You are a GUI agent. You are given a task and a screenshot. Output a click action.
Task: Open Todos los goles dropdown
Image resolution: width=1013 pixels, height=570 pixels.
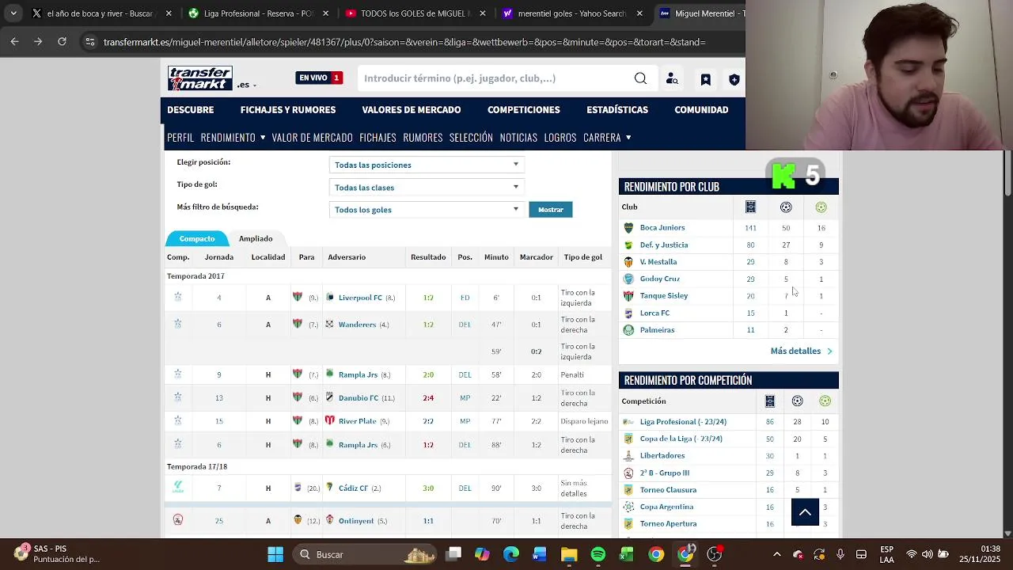[x=427, y=210]
